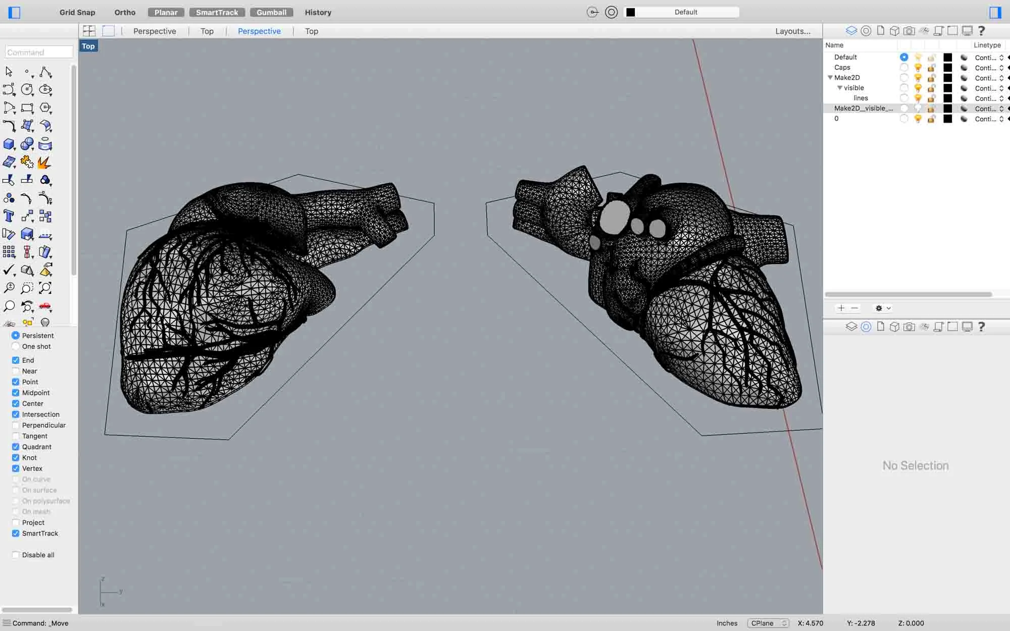Select the Box solid tool

[x=9, y=144]
